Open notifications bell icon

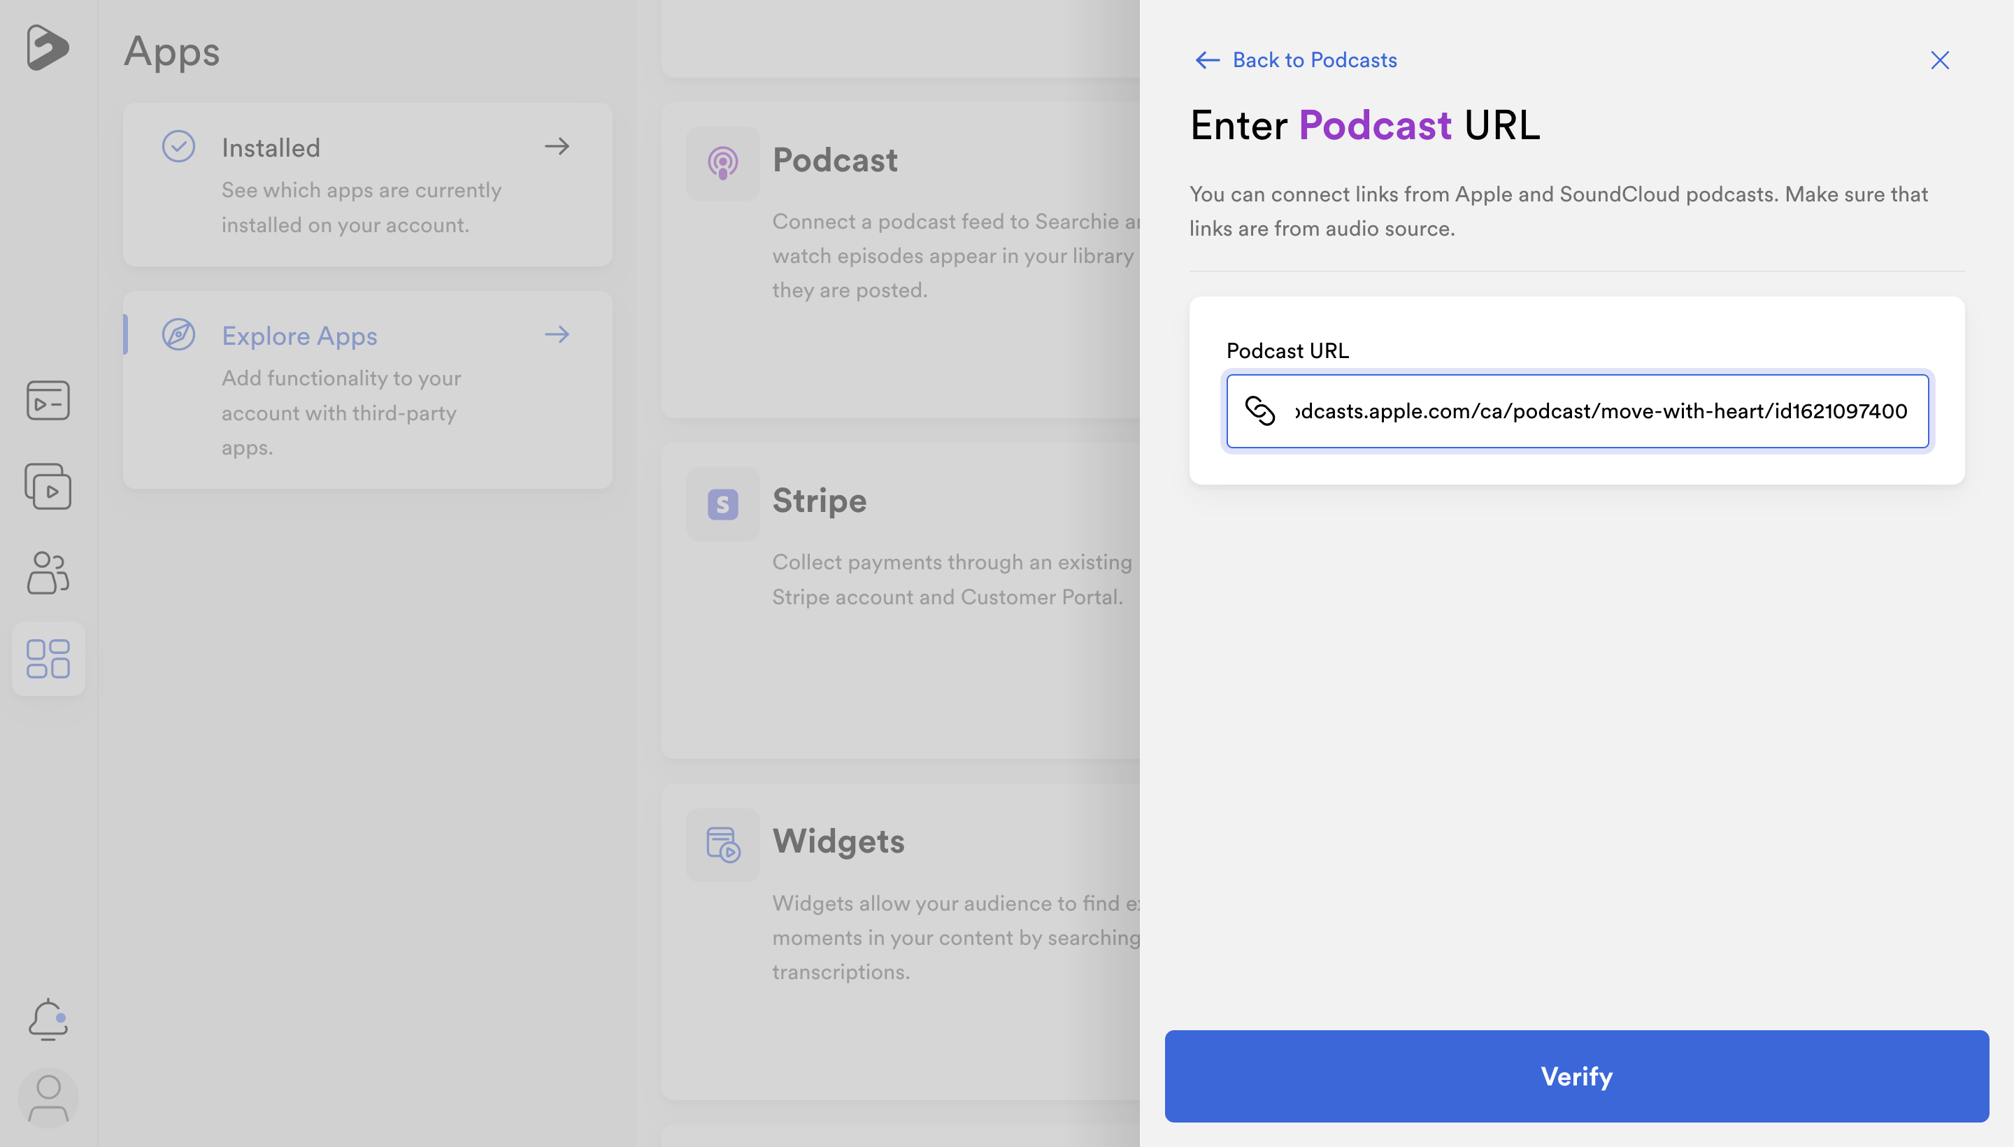point(48,1020)
